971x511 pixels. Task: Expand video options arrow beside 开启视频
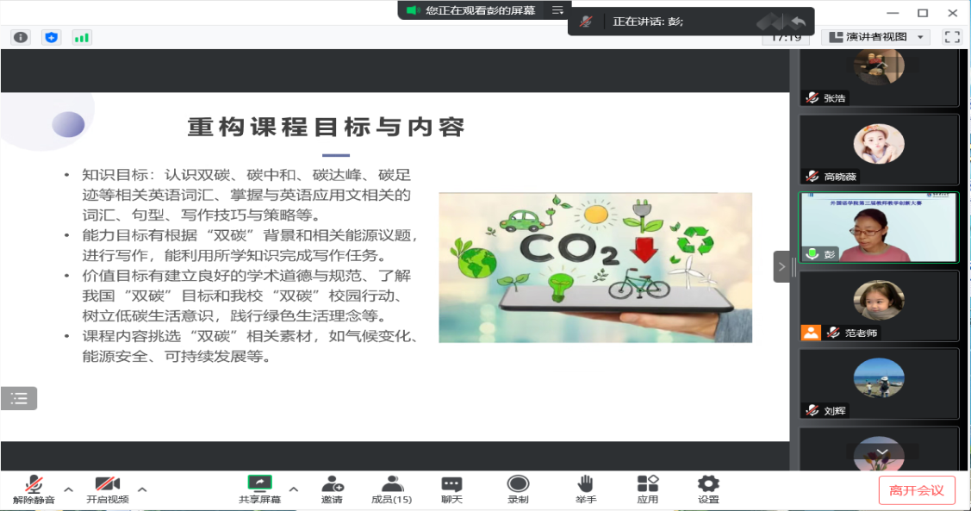tap(142, 489)
